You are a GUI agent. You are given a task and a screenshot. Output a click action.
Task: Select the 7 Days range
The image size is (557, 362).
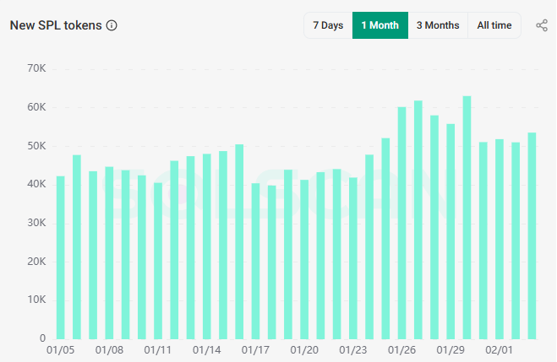click(328, 25)
